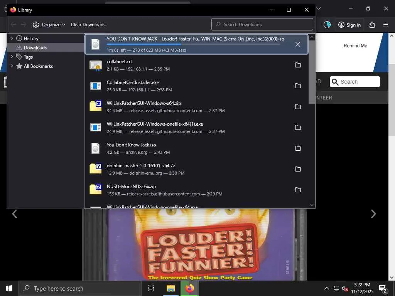Viewport: 395px width, 296px height.
Task: Open containing folder for CollabnetCertInstaller.exe
Action: (298, 86)
